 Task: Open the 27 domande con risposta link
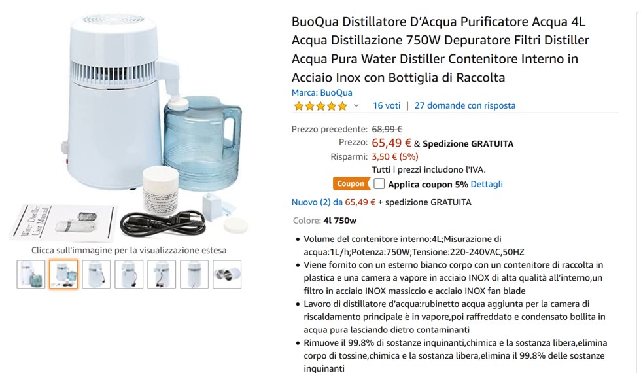click(465, 105)
